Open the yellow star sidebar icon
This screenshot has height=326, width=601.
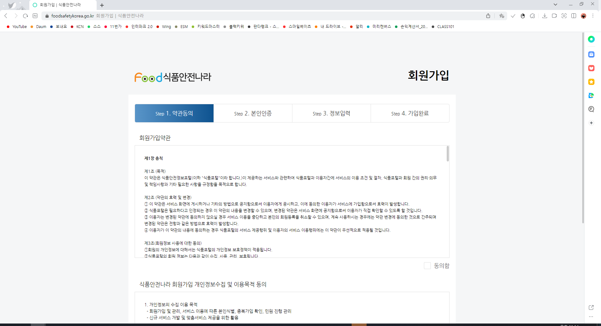(x=591, y=82)
